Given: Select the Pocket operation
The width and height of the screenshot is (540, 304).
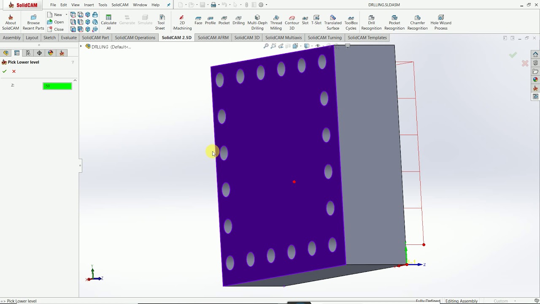Looking at the screenshot, I should click(224, 20).
